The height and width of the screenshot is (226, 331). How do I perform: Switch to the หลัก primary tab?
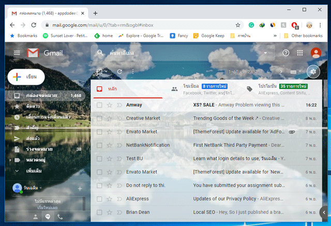pyautogui.click(x=128, y=89)
